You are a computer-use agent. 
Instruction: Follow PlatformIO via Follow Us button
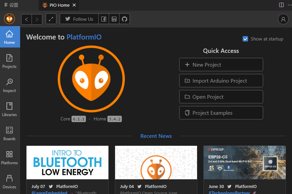pos(79,19)
